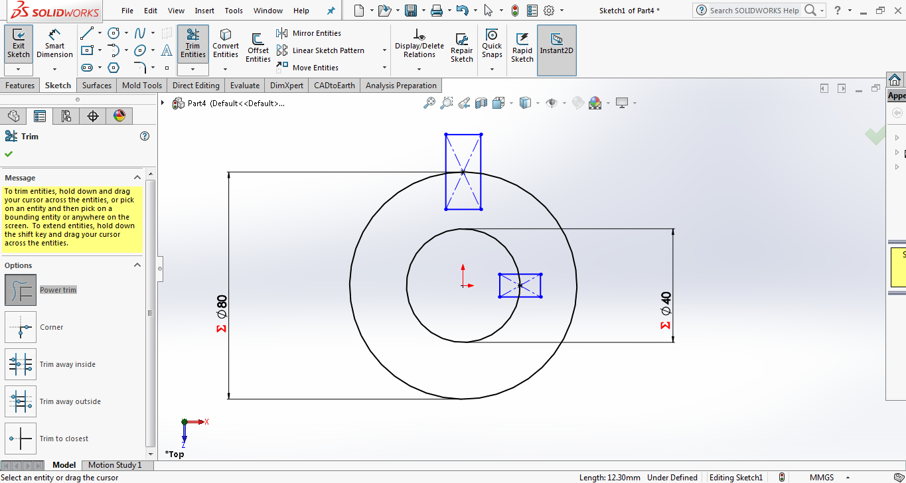The image size is (906, 483).
Task: Select the Trim away inside option
Action: click(x=21, y=364)
